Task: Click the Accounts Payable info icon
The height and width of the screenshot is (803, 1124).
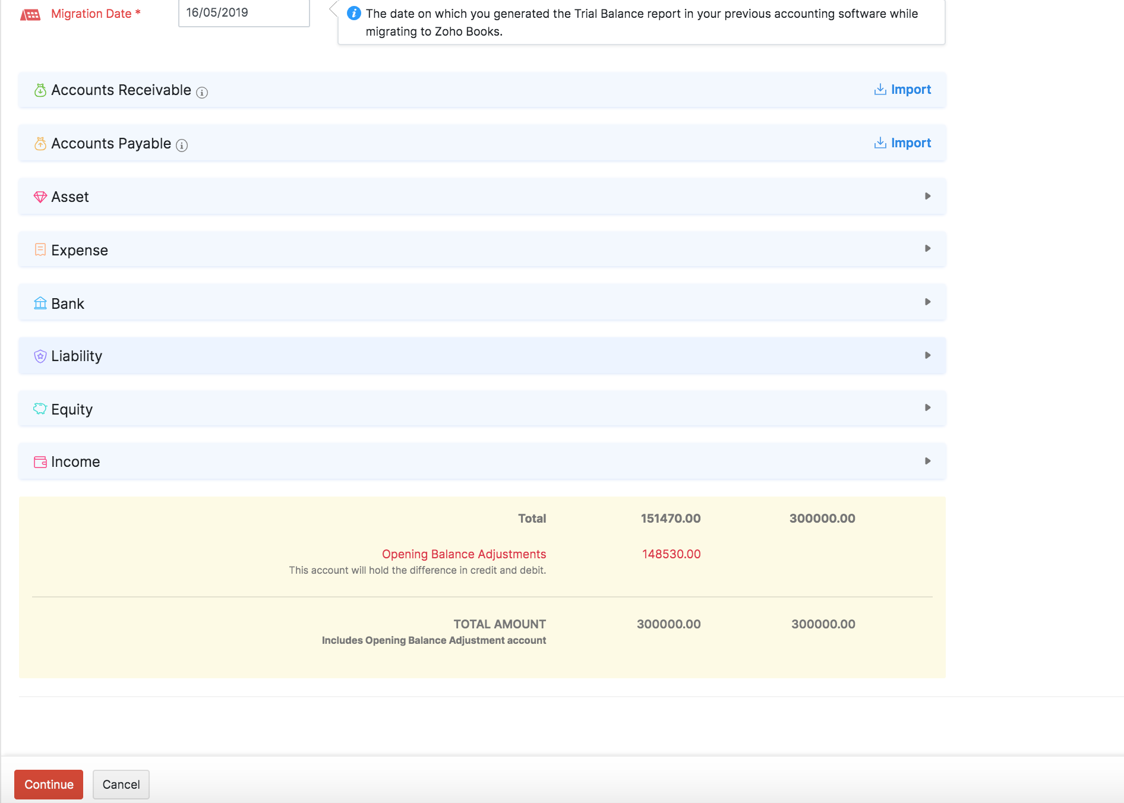Action: point(182,146)
